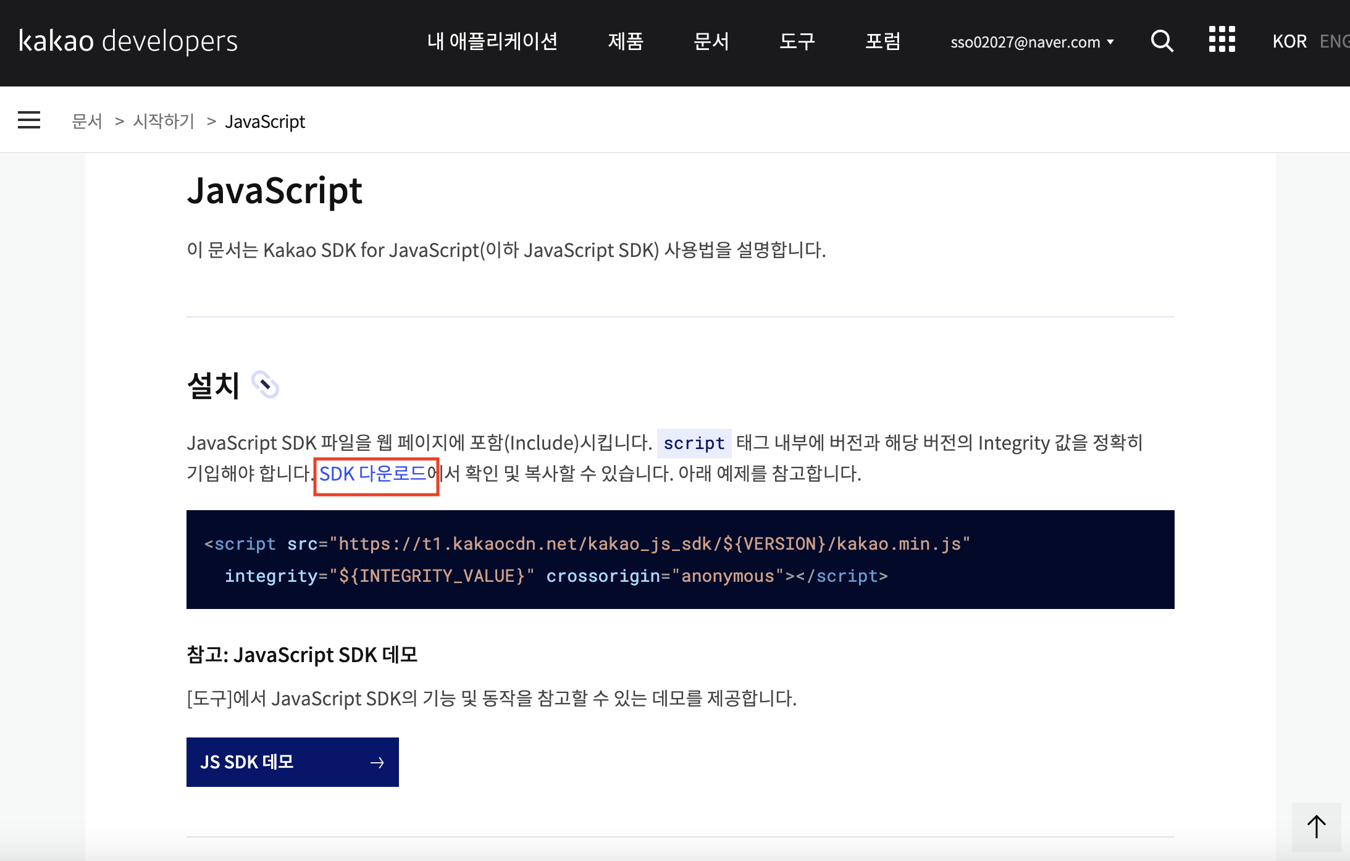This screenshot has width=1350, height=861.
Task: Open the 포럼 menu
Action: [883, 41]
